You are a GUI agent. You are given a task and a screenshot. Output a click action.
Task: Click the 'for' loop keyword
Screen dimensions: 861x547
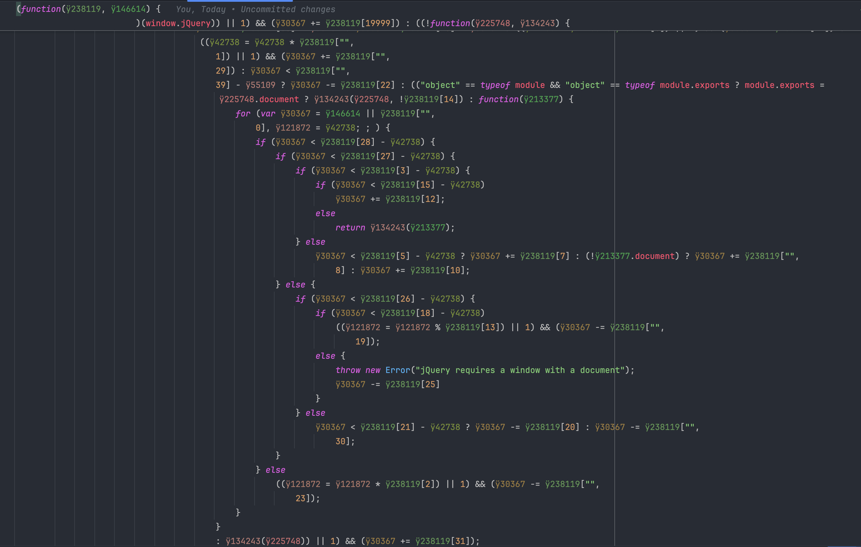tap(243, 114)
